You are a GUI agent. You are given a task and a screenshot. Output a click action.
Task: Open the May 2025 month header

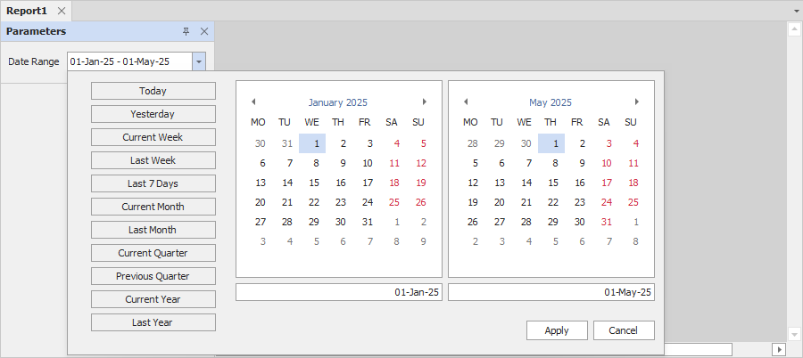click(x=551, y=102)
